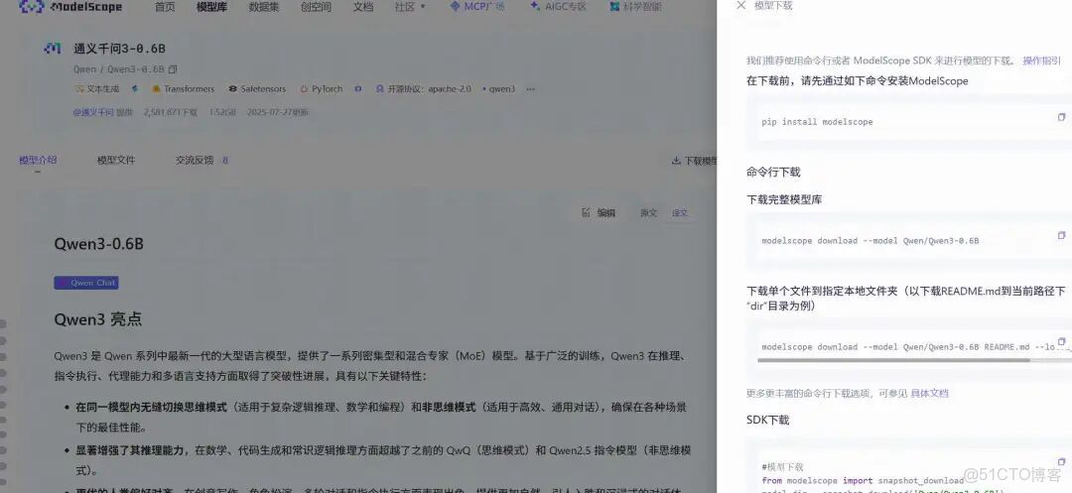The image size is (1072, 493).
Task: Copy the SDK snapshot_download code
Action: (1061, 461)
